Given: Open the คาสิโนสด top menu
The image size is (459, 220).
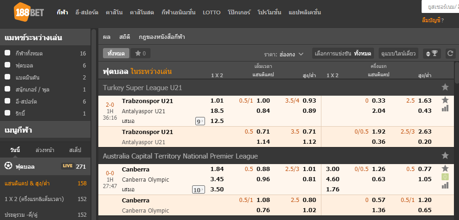Looking at the screenshot, I should [x=142, y=12].
